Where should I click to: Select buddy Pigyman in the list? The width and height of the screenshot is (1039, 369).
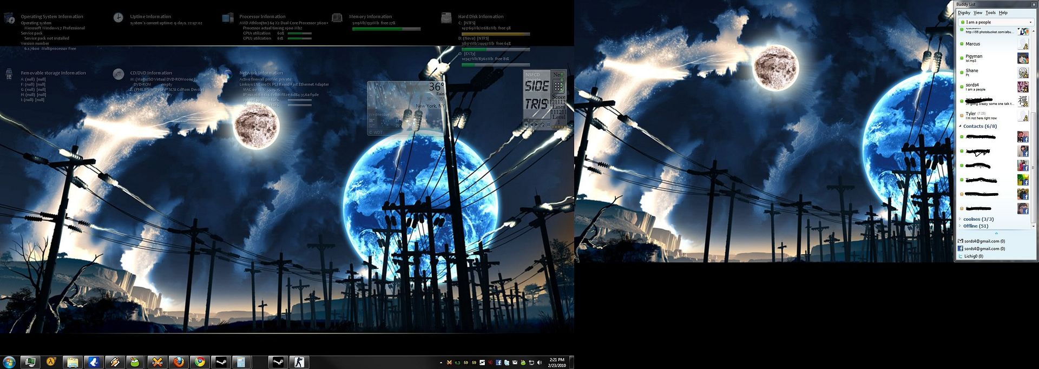click(995, 58)
